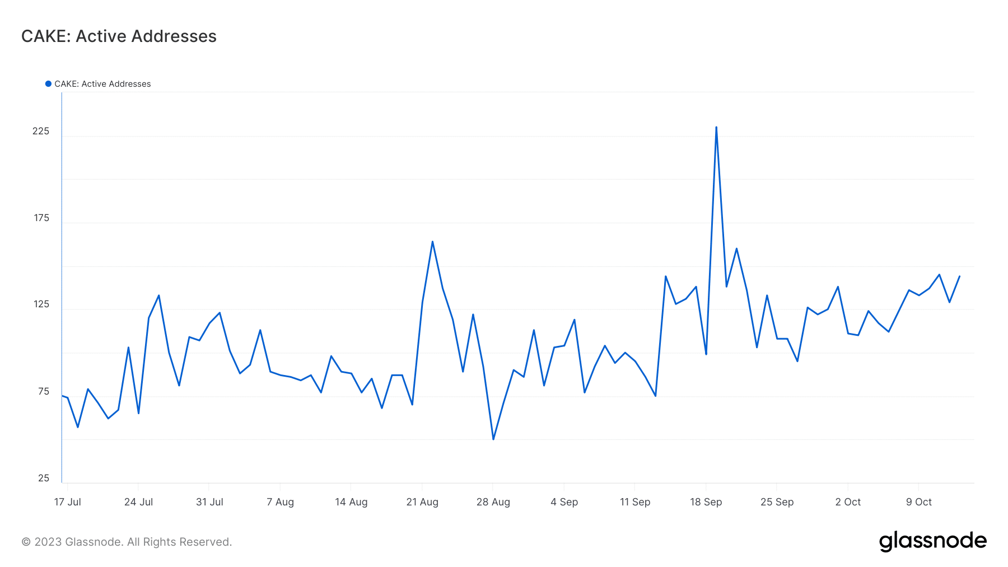
Task: Click the CAKE: Active Addresses legend label
Action: (x=102, y=84)
